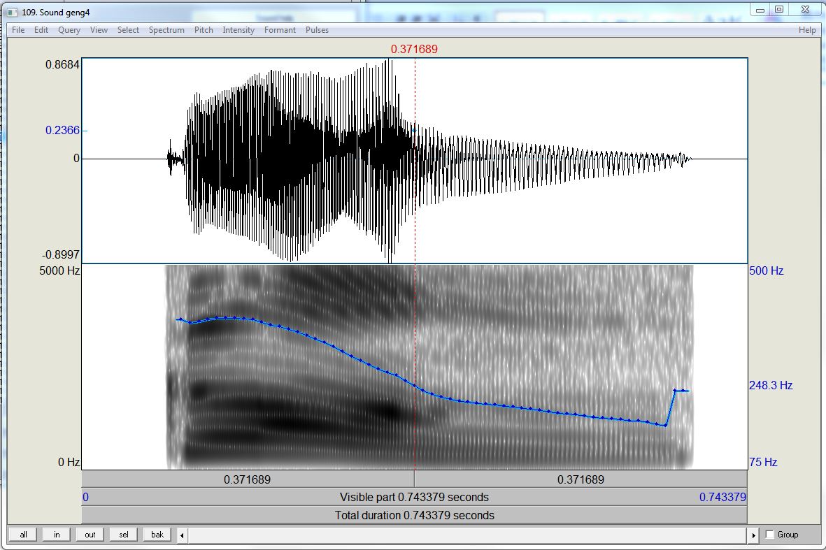
Task: Play the left 0.371689 segment bar
Action: pos(248,479)
